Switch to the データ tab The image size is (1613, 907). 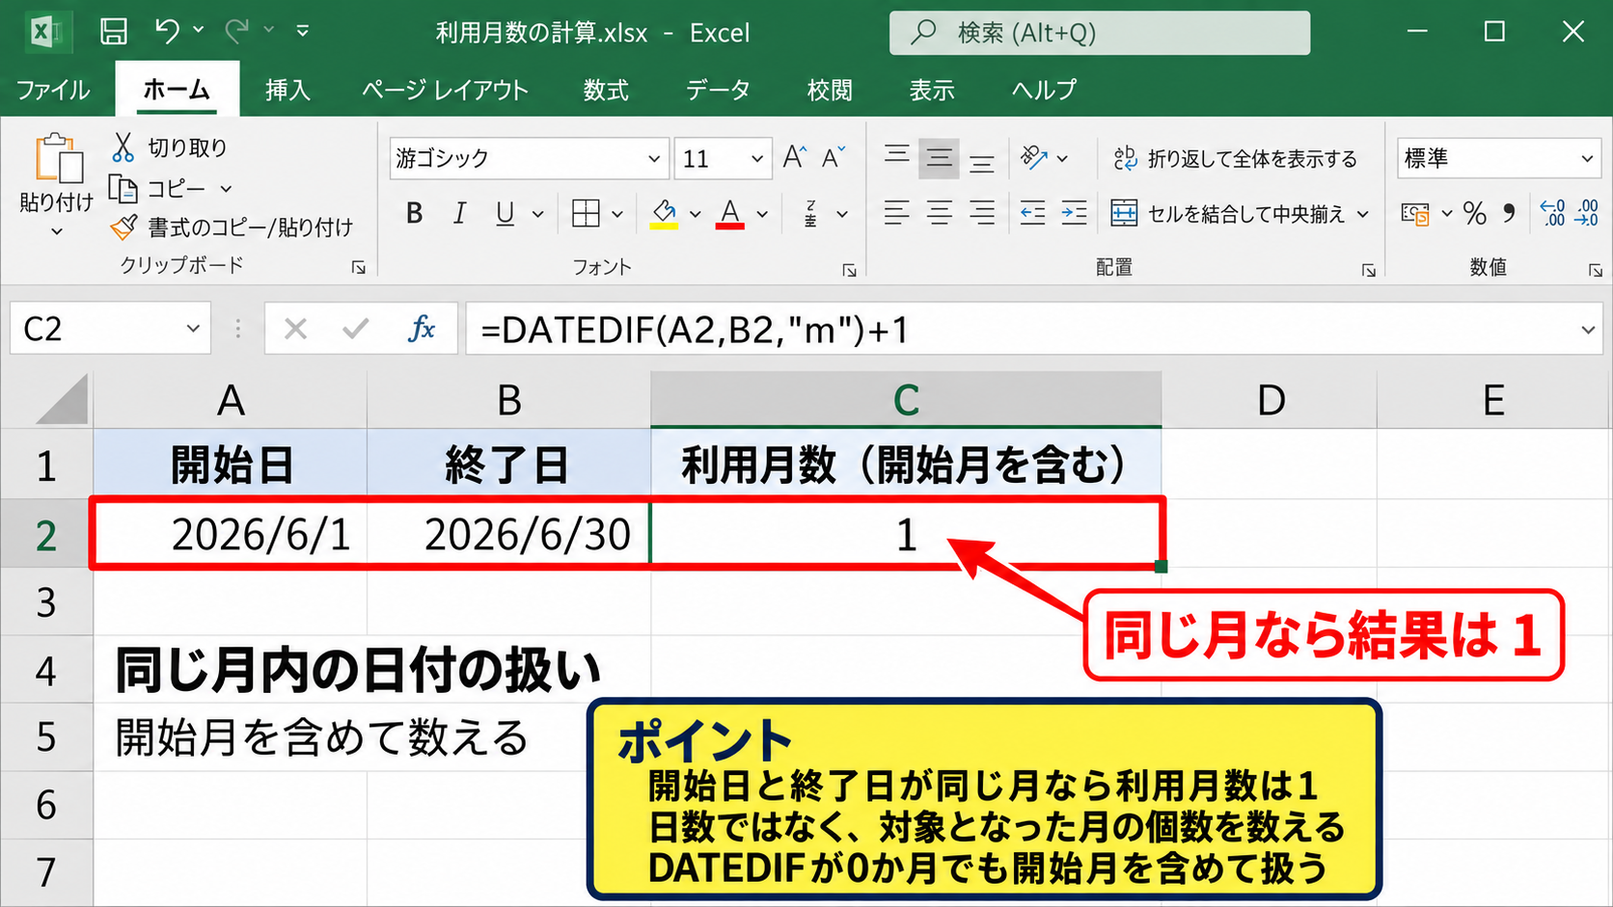point(718,90)
